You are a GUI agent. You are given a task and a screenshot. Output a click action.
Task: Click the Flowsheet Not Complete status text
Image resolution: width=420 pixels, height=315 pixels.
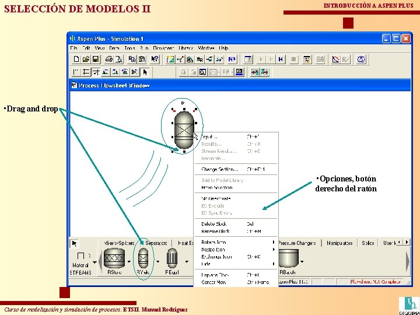[375, 282]
